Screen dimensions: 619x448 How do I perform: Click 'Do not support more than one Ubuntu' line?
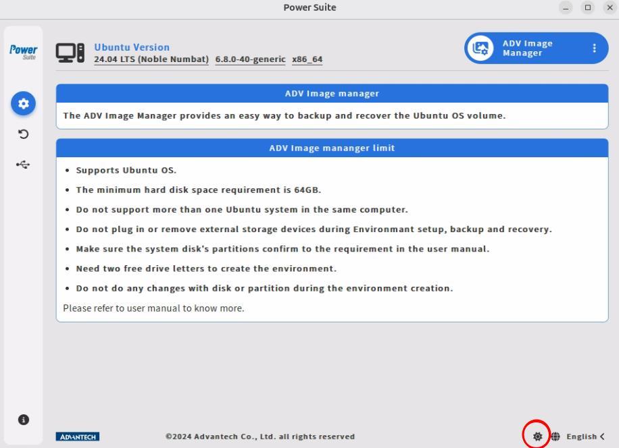point(242,210)
